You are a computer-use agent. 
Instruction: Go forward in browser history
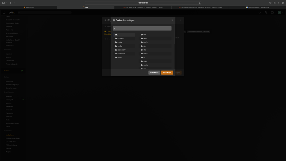coord(14,3)
